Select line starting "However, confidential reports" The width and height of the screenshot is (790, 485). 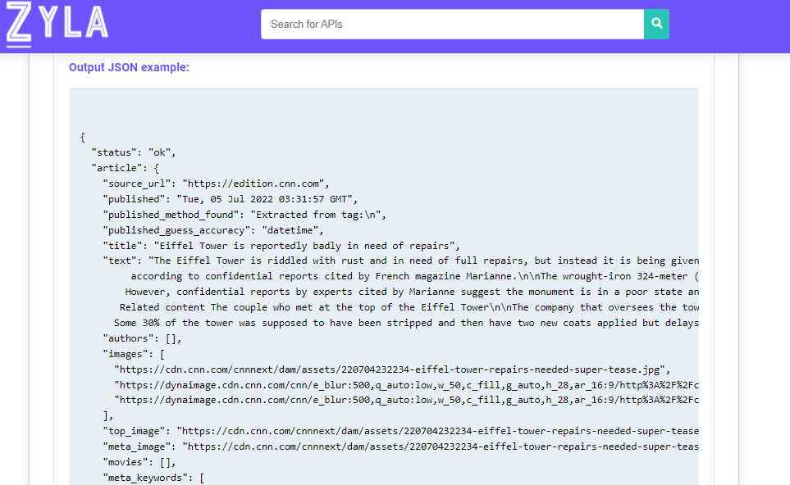(x=412, y=292)
